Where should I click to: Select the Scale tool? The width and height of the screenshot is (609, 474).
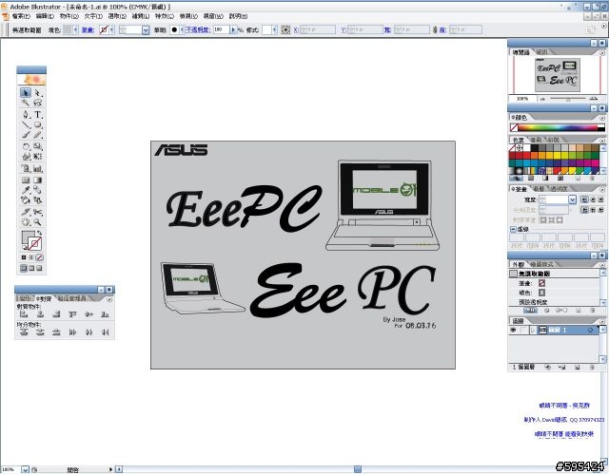[x=38, y=146]
